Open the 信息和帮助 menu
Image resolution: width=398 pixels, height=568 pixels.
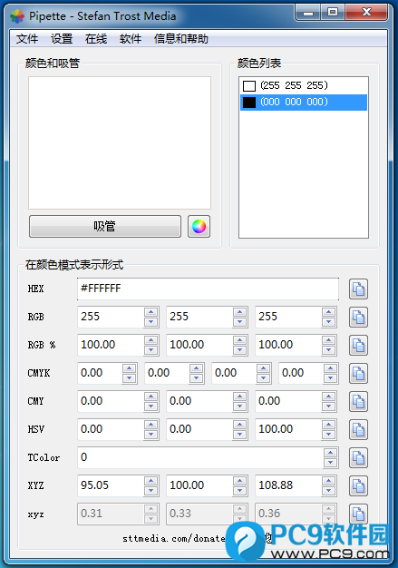[181, 39]
